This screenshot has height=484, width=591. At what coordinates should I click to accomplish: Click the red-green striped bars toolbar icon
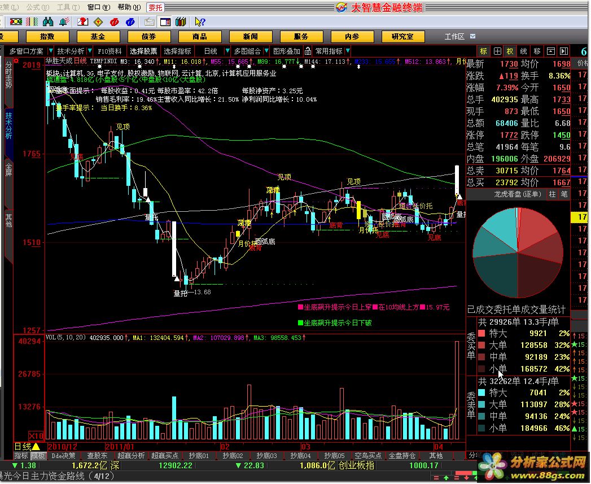coord(32,22)
